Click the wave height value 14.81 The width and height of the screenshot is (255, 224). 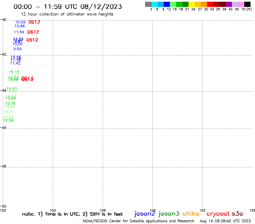(x=10, y=106)
